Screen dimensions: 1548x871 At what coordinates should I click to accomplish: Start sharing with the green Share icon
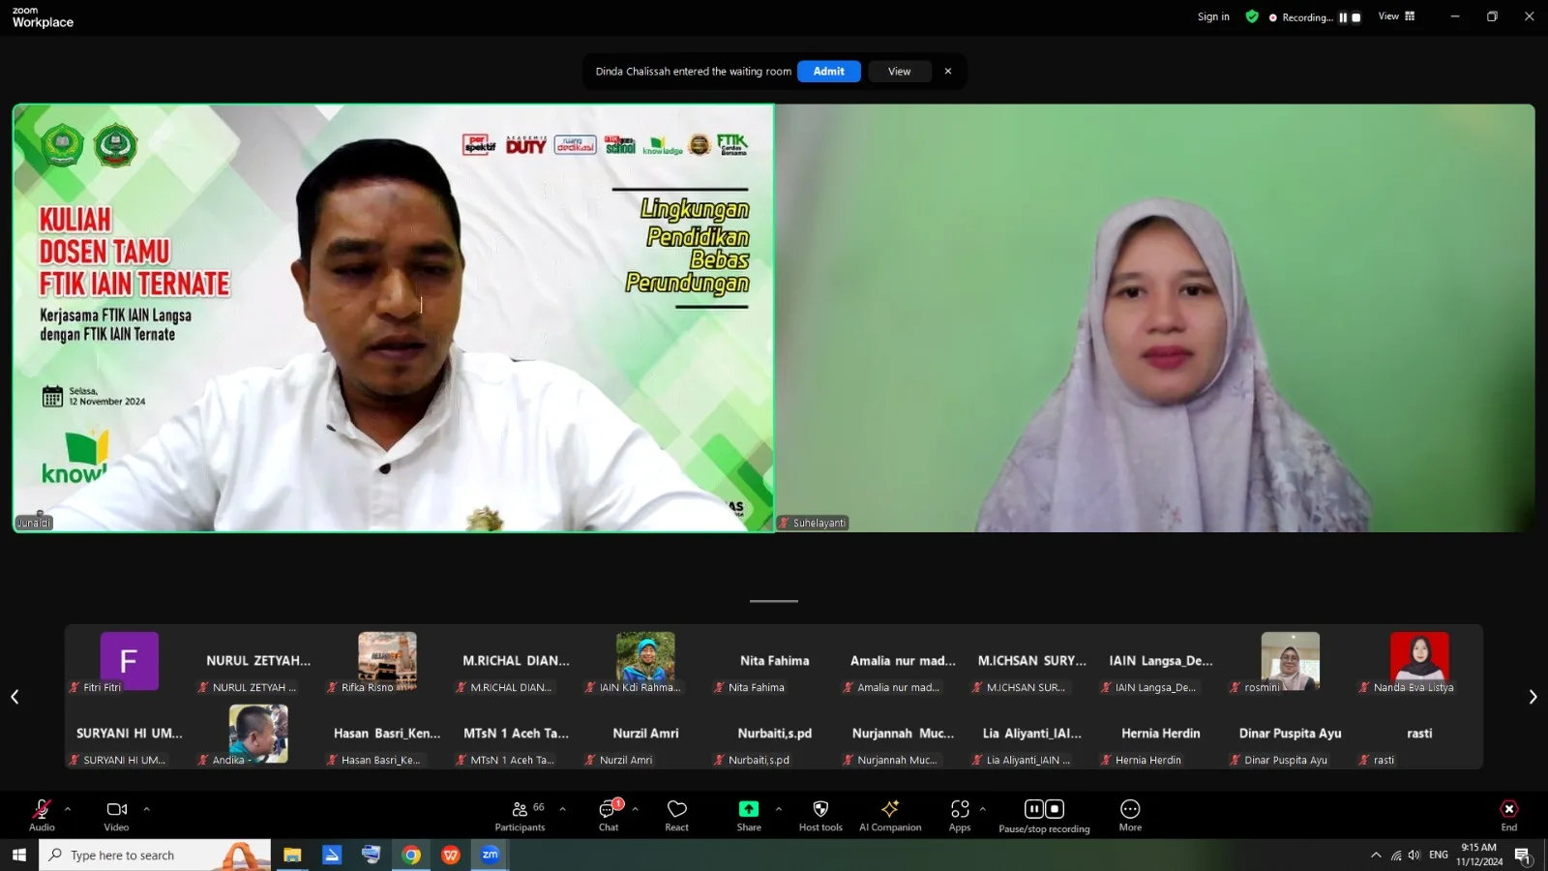tap(749, 816)
